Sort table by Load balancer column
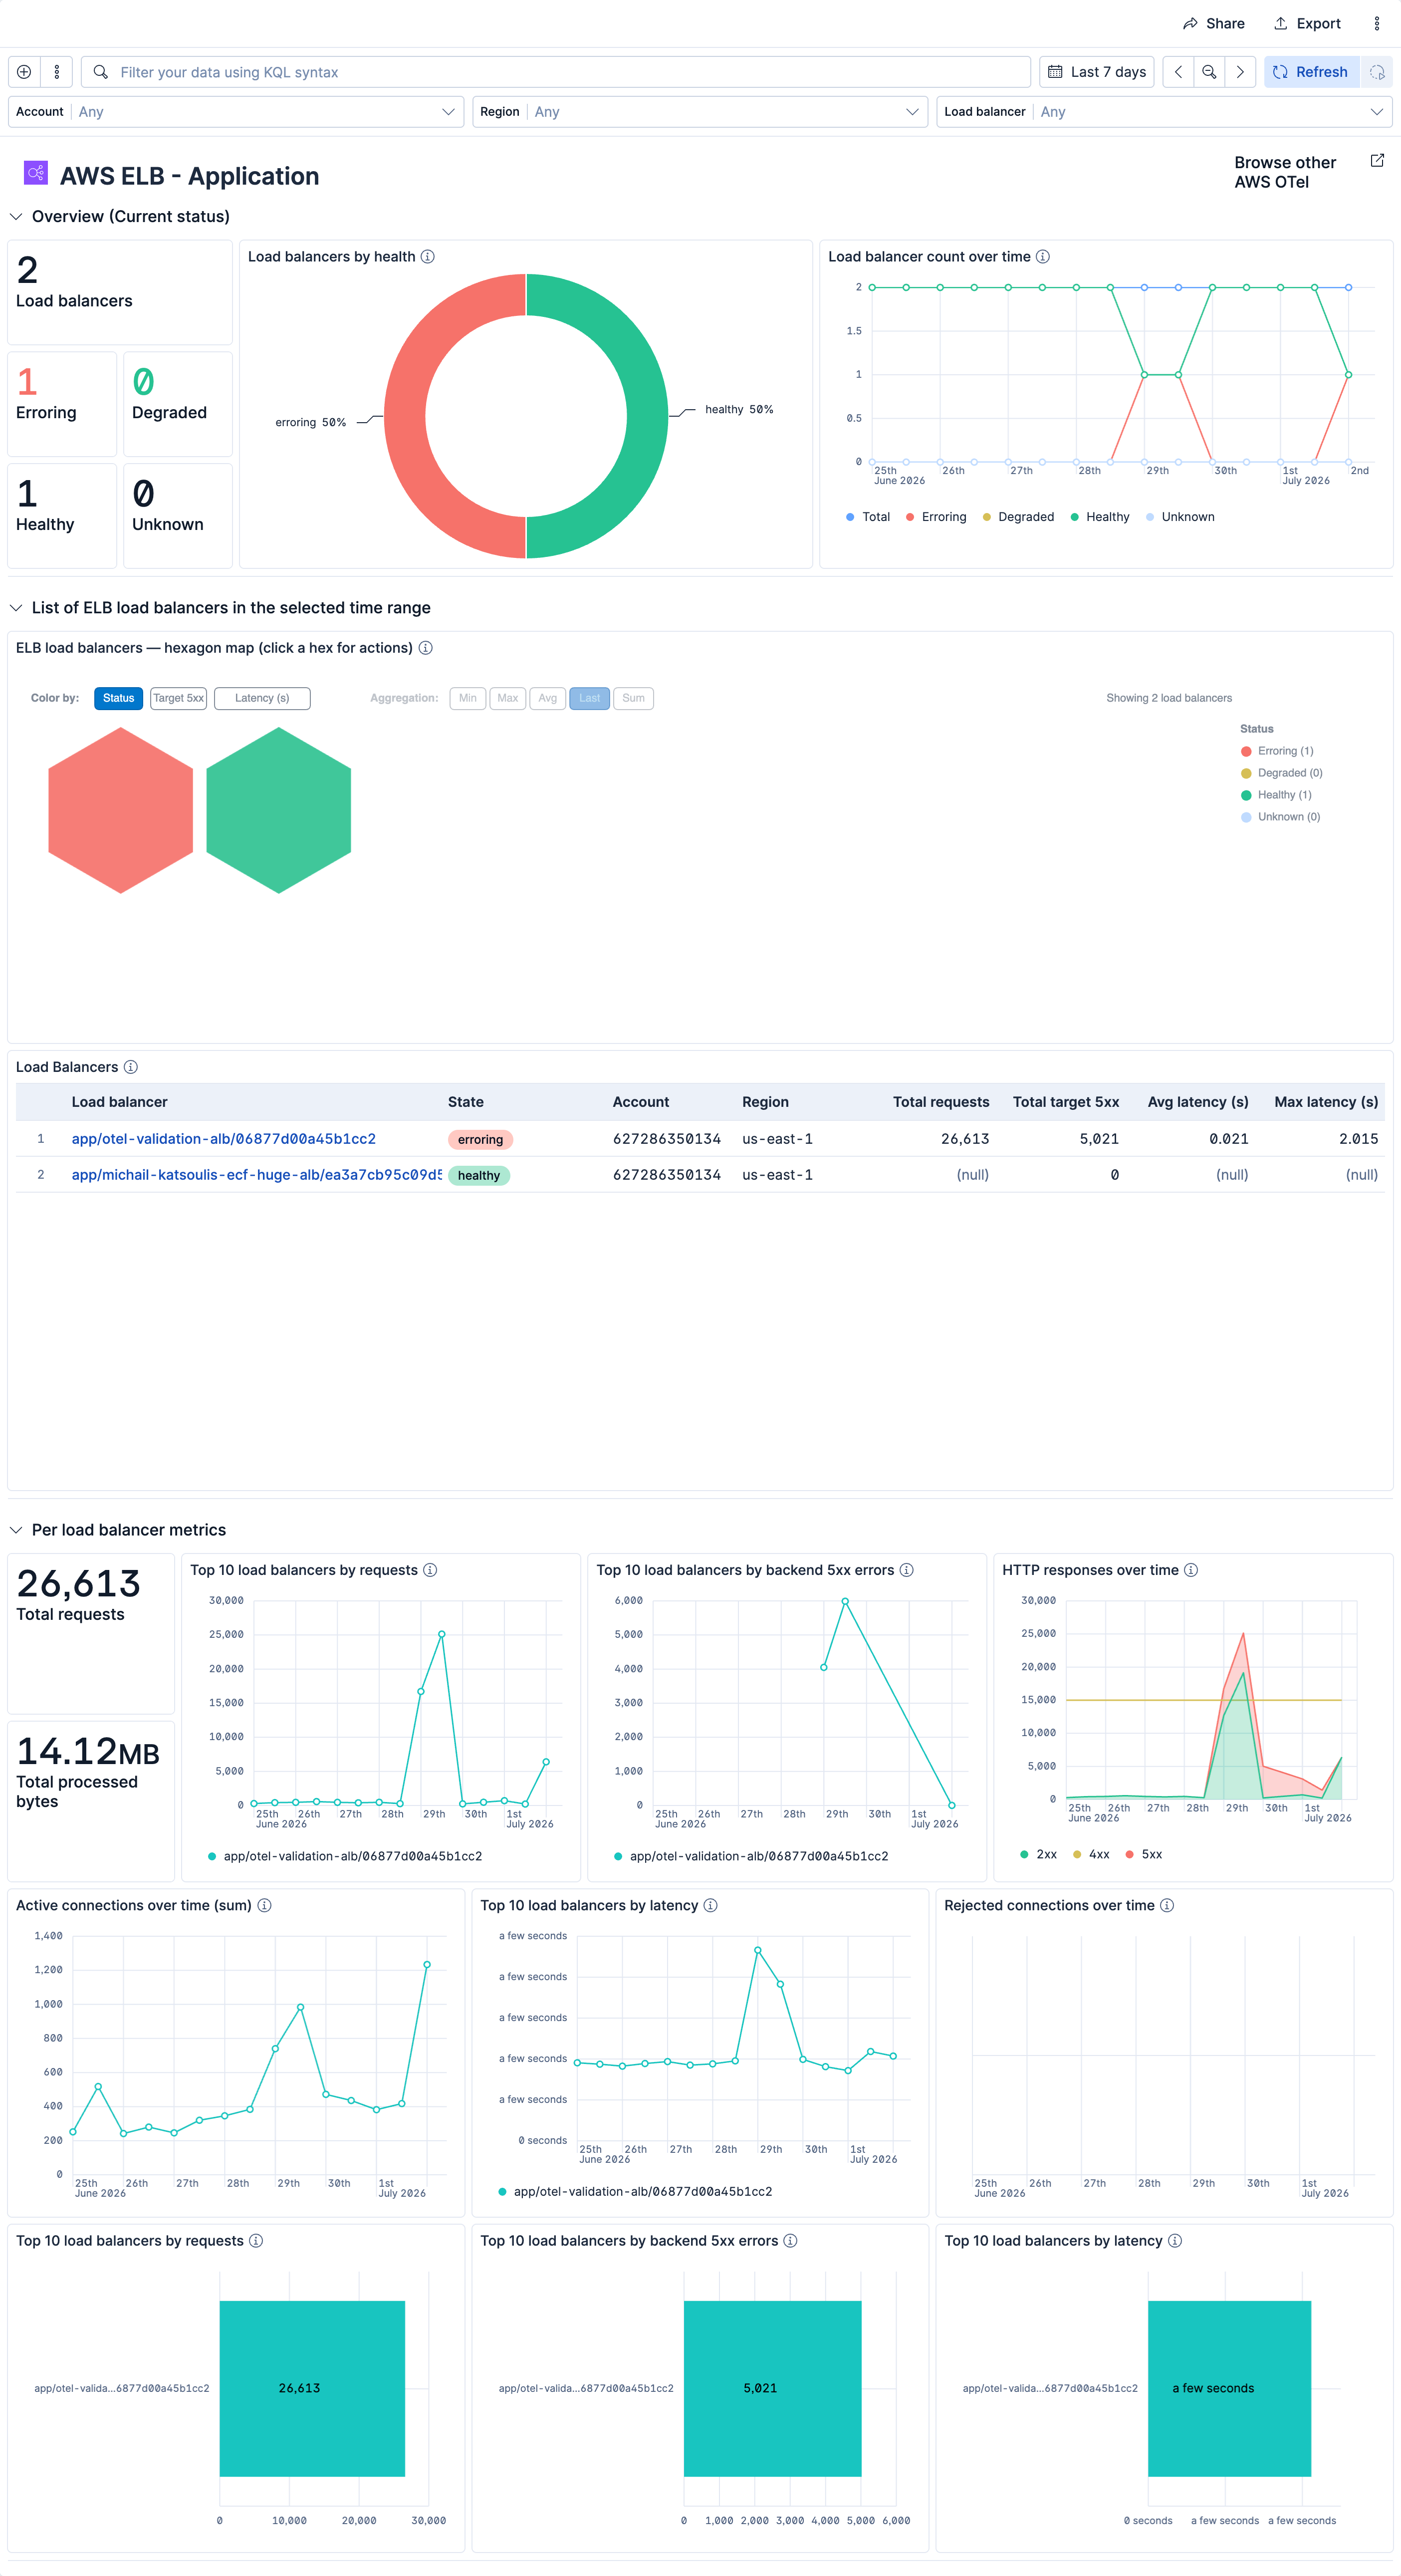The width and height of the screenshot is (1401, 2576). (x=119, y=1102)
